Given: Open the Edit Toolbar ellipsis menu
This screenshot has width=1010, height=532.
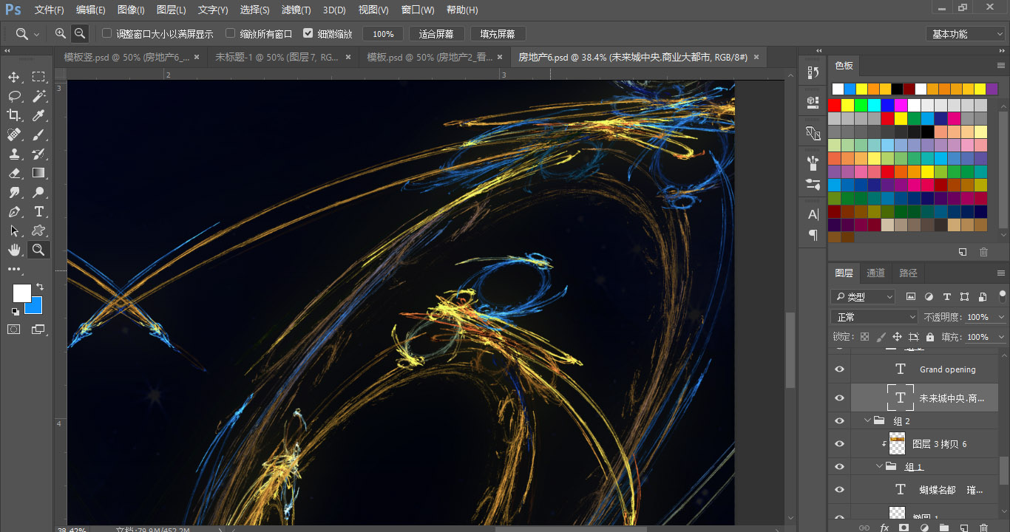Looking at the screenshot, I should 14,269.
